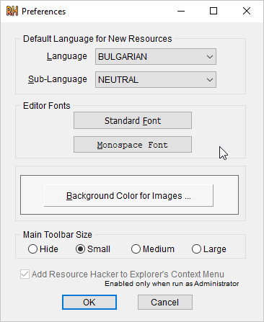Dismiss the dialog with Cancel
This screenshot has width=264, height=322.
coord(165,303)
